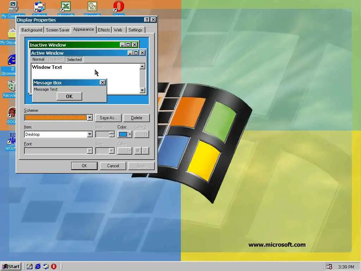Open the Font Size dropdown

111,151
